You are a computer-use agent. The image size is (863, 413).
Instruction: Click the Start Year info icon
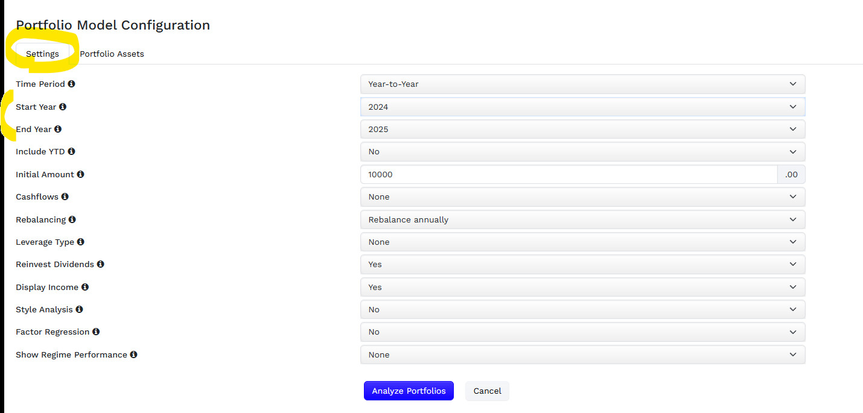click(x=63, y=107)
